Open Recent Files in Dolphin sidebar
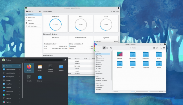 [102, 78]
